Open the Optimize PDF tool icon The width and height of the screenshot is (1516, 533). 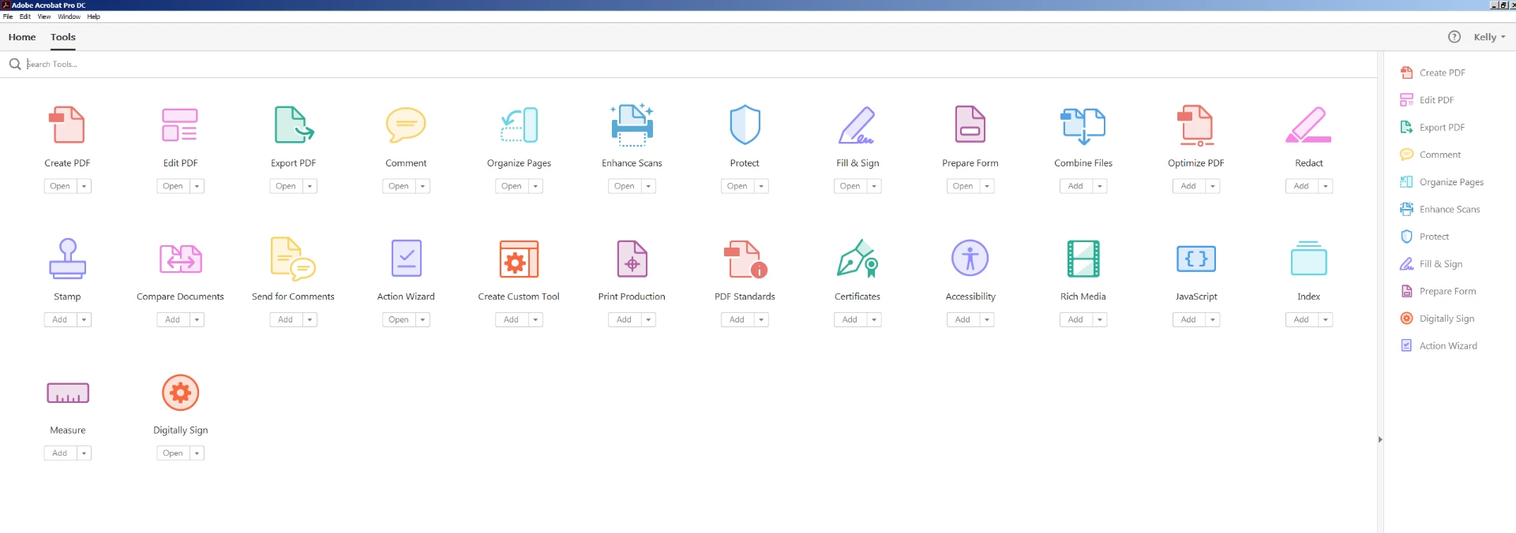1196,125
